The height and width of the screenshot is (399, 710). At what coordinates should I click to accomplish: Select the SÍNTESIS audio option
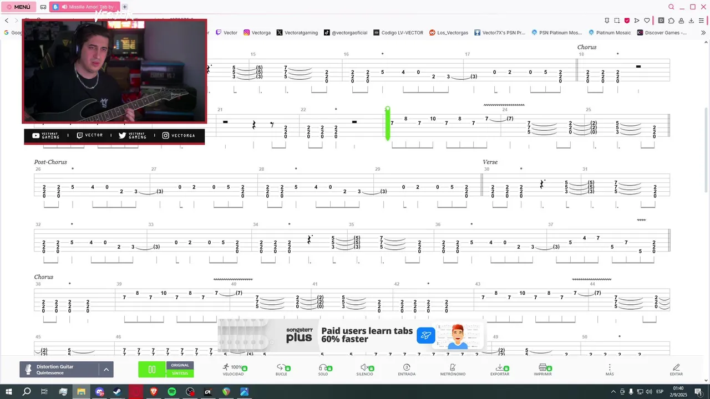point(180,373)
